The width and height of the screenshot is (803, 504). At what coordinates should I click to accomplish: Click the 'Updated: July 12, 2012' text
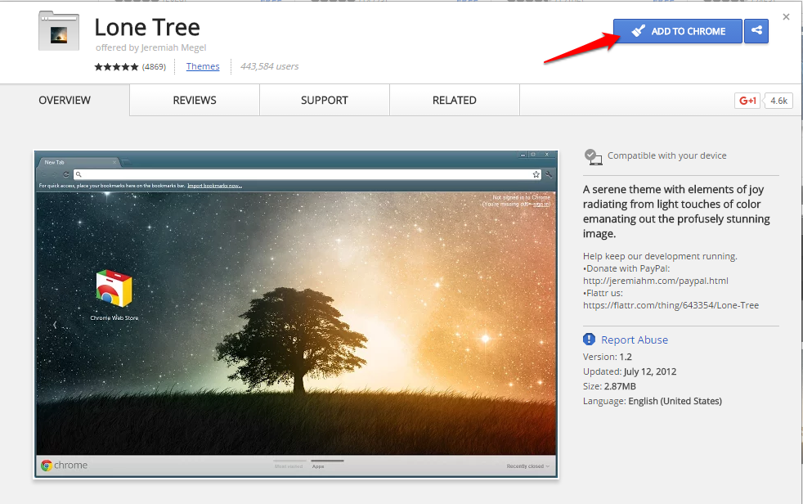630,371
